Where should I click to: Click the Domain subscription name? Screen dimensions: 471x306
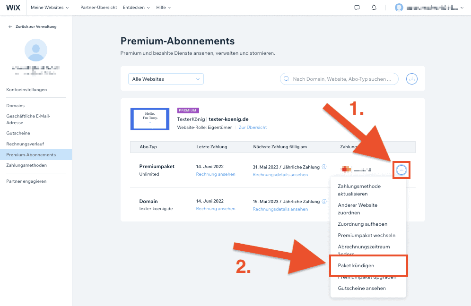tap(148, 201)
